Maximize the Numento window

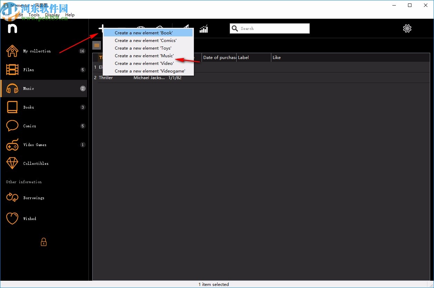coord(410,5)
